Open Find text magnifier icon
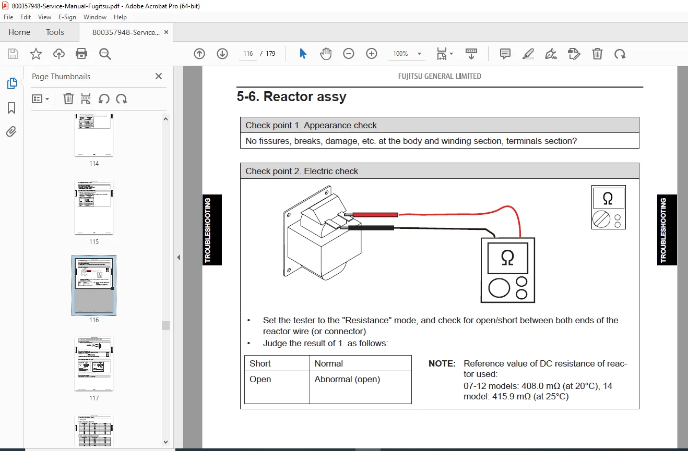 (x=105, y=54)
